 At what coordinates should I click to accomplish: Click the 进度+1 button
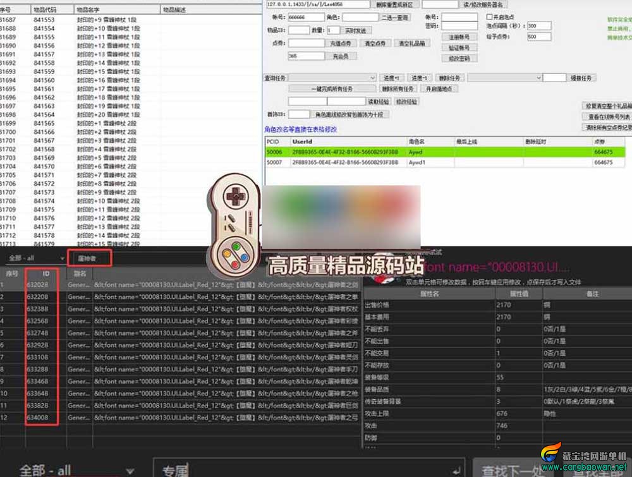[391, 78]
